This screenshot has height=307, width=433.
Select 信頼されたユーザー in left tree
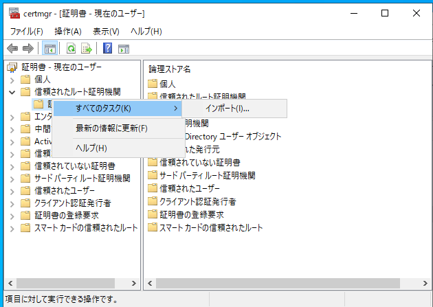click(x=65, y=191)
